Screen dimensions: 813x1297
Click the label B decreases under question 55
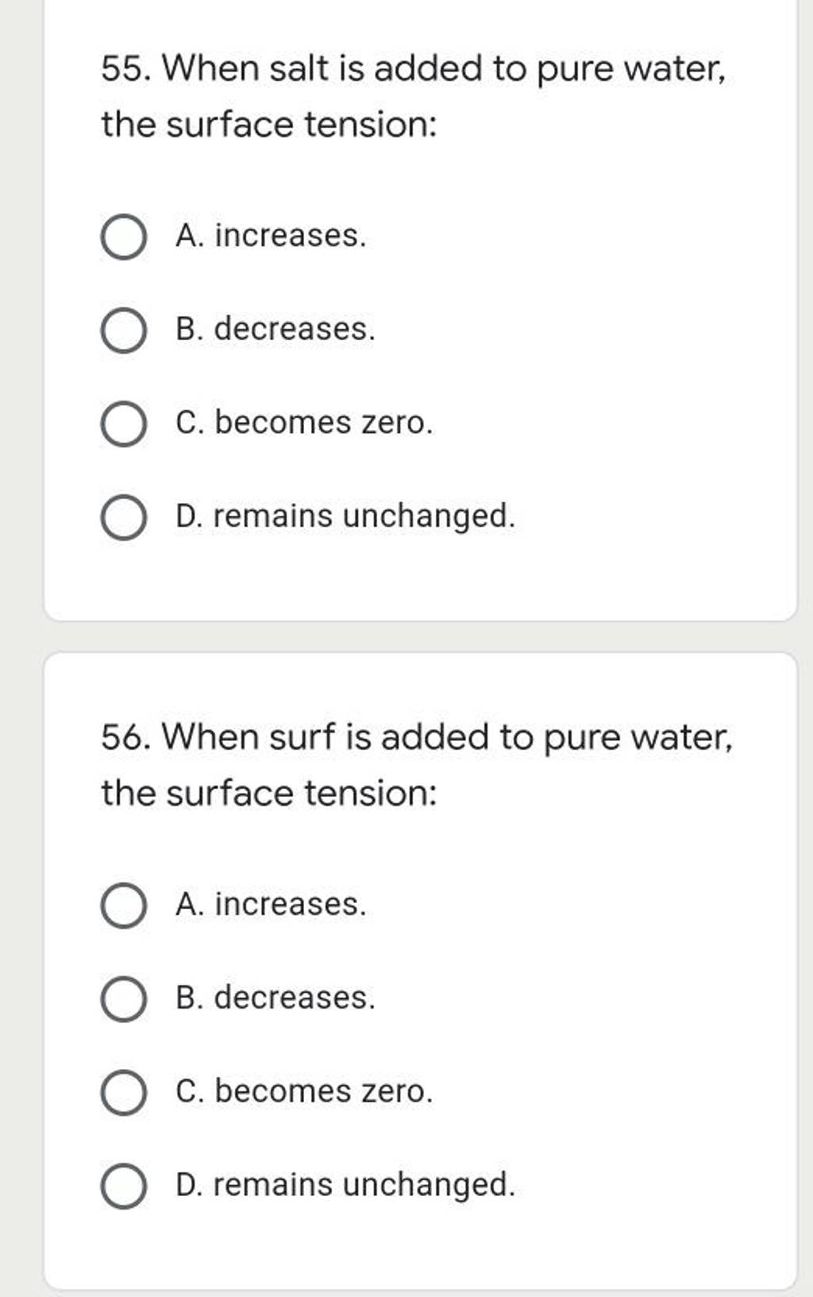pos(274,332)
